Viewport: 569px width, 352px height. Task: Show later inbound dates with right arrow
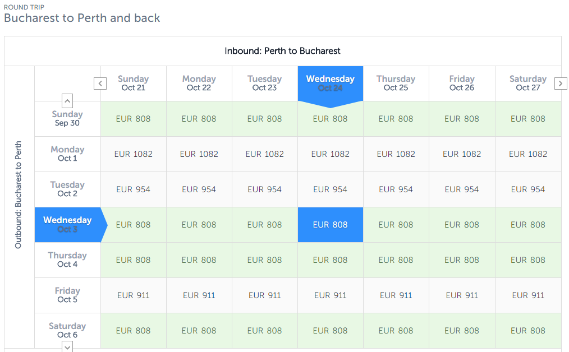[561, 84]
